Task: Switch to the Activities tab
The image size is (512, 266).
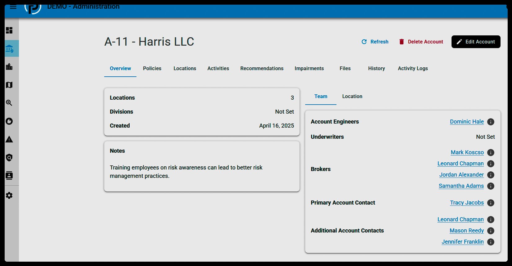Action: (218, 68)
